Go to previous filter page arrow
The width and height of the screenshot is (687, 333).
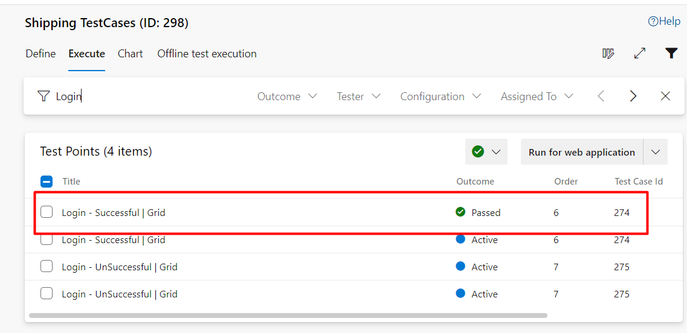coord(601,97)
